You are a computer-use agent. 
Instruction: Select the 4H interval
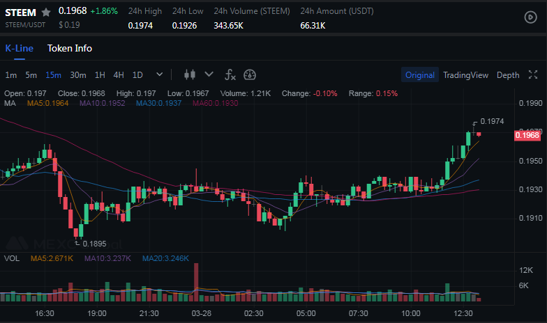(x=119, y=75)
